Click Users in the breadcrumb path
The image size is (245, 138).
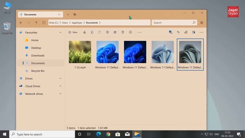[x=65, y=23]
